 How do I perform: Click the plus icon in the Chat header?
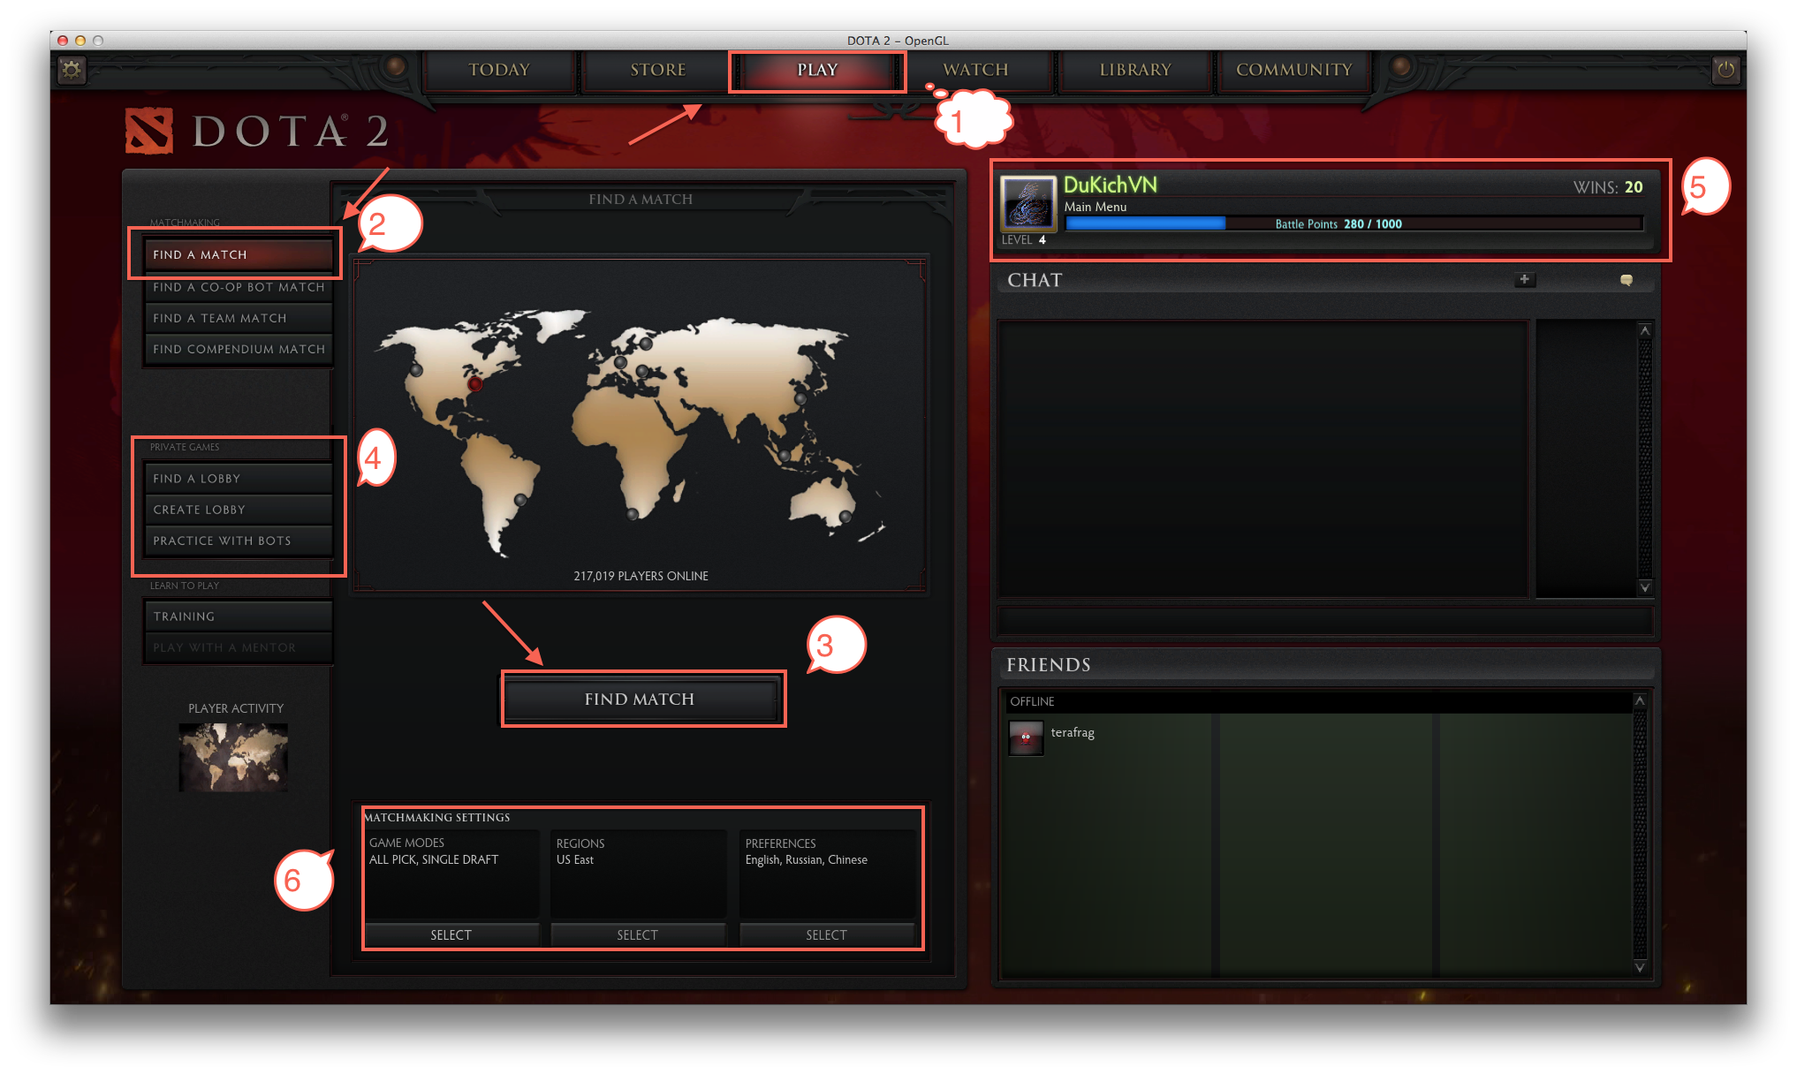pyautogui.click(x=1524, y=279)
